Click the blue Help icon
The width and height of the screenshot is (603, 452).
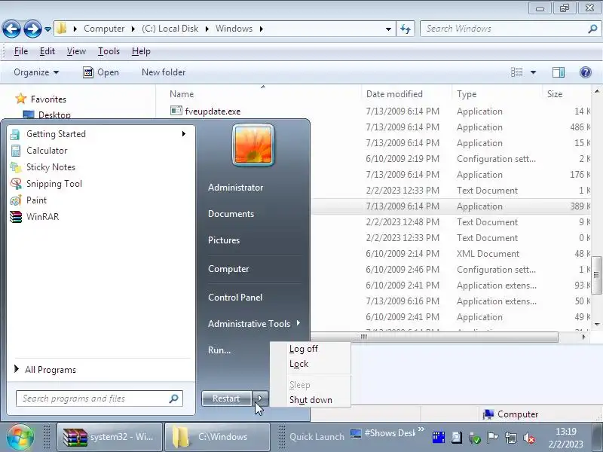coord(586,72)
